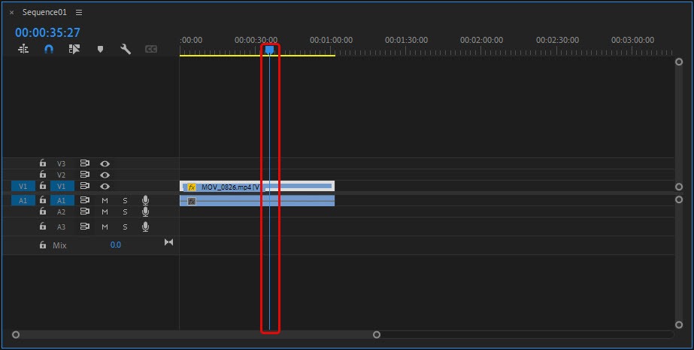Click the Captions CC icon
The image size is (694, 350).
click(x=151, y=49)
